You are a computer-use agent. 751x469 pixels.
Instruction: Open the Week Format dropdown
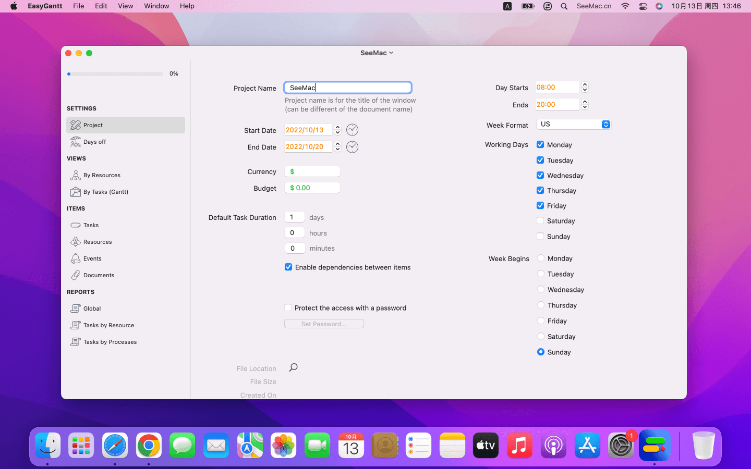[573, 124]
